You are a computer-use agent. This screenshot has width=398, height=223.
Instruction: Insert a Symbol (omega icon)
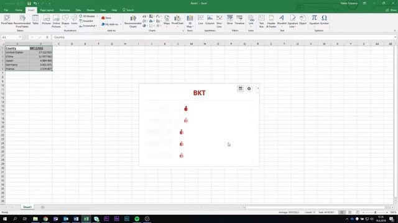point(324,20)
